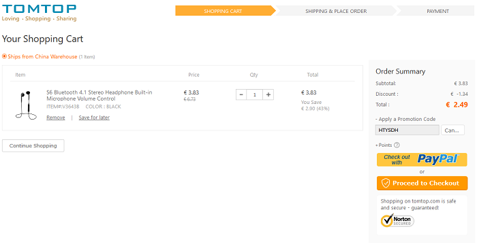Viewport: 477px width, 246px height.
Task: Click the Subtotal label in Order Summary
Action: 386,84
